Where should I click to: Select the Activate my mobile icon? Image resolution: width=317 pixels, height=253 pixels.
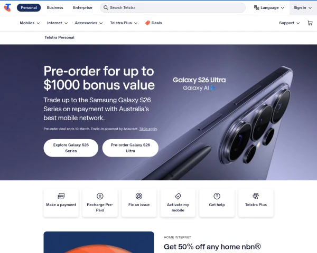coord(178,196)
